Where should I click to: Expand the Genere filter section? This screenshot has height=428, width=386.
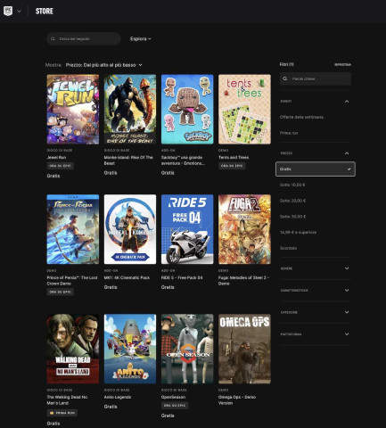click(x=316, y=268)
